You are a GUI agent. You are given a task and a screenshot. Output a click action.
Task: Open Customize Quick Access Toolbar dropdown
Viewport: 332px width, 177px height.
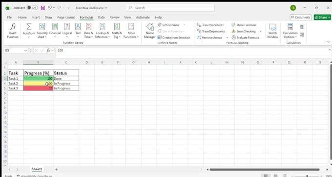pos(69,8)
